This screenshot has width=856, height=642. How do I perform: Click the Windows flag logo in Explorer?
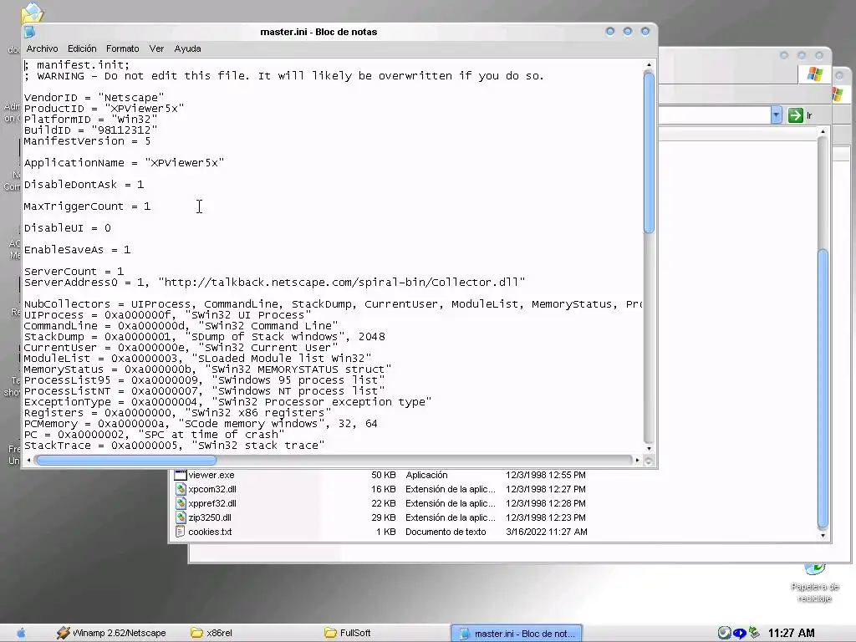click(x=814, y=74)
